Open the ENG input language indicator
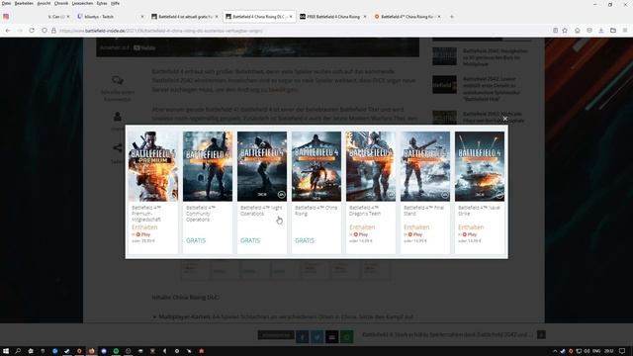 pyautogui.click(x=596, y=351)
